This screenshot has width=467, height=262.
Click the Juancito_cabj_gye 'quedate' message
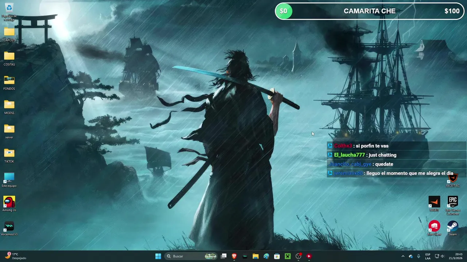(397, 164)
